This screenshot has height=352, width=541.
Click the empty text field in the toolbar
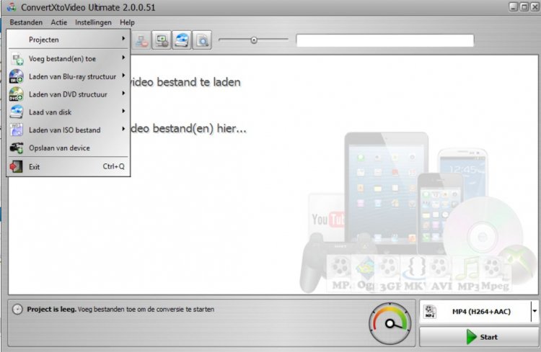point(384,40)
